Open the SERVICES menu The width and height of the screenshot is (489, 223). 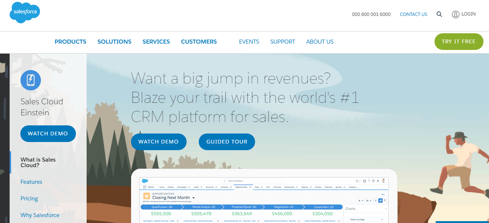click(x=156, y=42)
